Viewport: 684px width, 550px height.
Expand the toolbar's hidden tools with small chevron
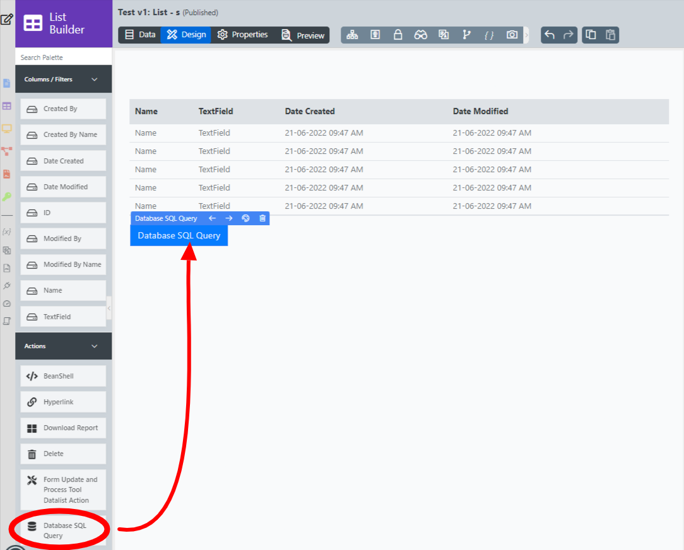pyautogui.click(x=528, y=35)
